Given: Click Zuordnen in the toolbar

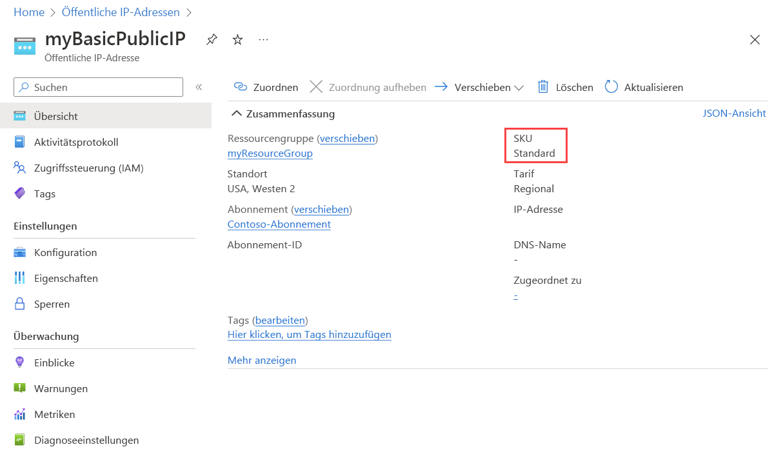Looking at the screenshot, I should pos(266,87).
